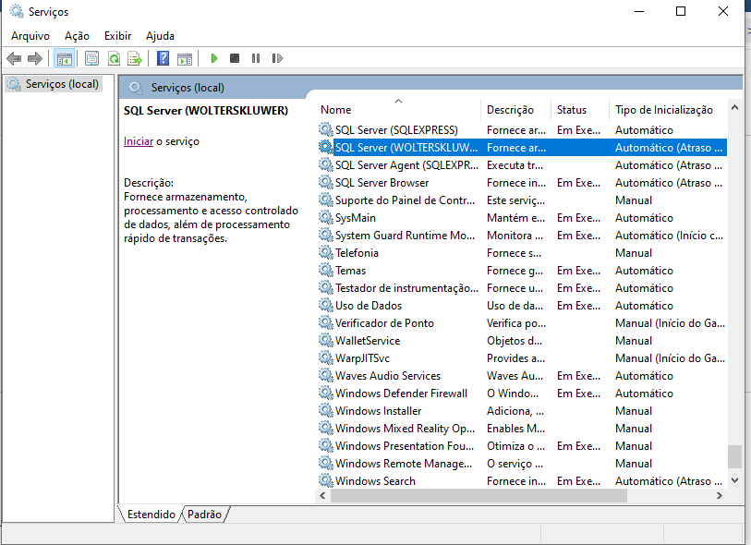Click the gear icon of SQL Server (SQLEXPRESS)
Viewport: 751px width, 545px height.
pyautogui.click(x=326, y=130)
